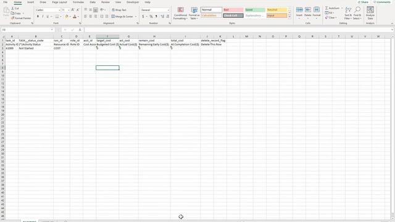Apply the yellow fill color

(x=67, y=17)
